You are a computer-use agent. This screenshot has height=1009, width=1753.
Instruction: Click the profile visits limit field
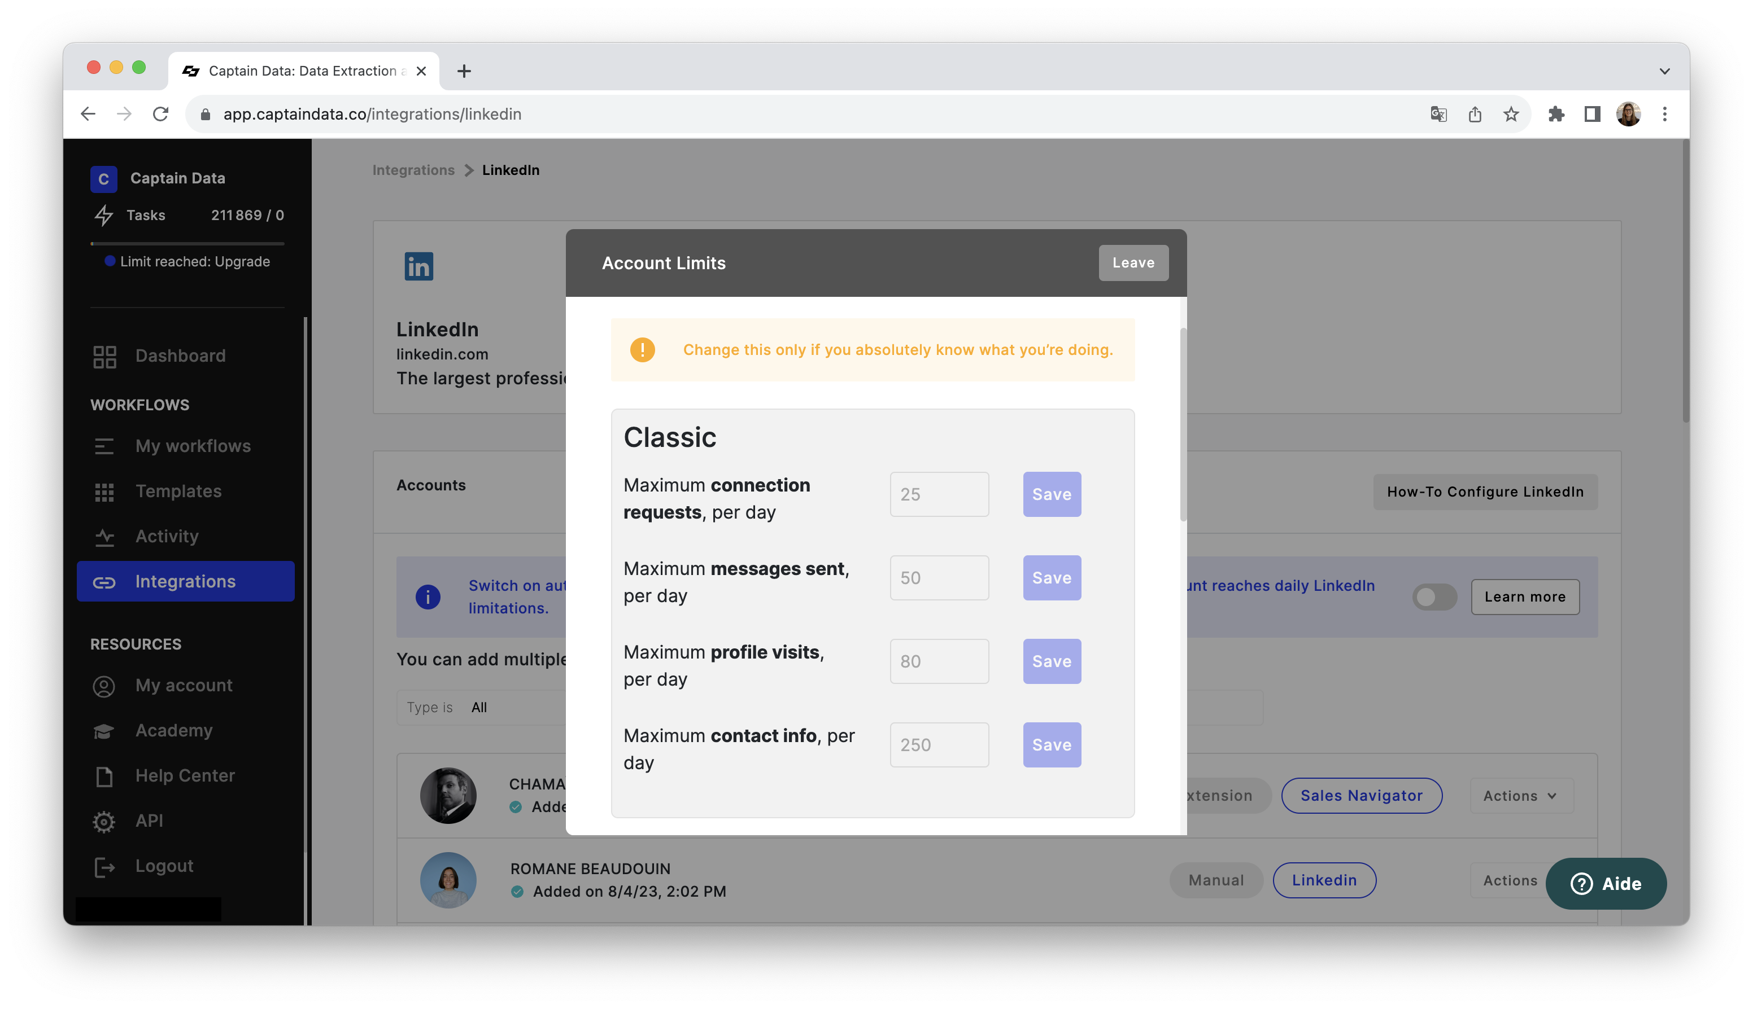[939, 661]
